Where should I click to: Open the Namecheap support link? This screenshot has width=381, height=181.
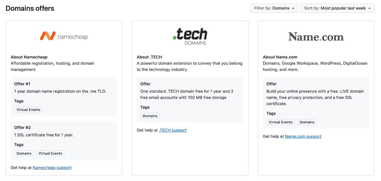[52, 168]
